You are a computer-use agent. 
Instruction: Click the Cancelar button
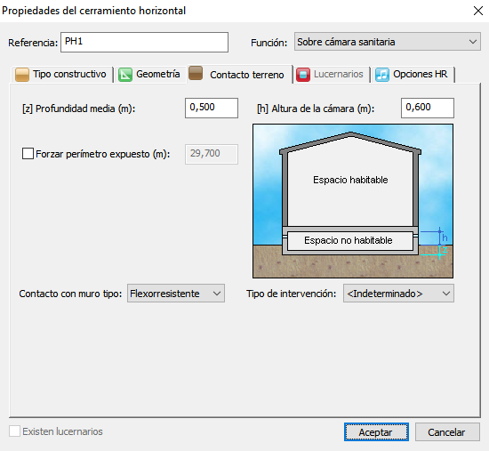[447, 432]
